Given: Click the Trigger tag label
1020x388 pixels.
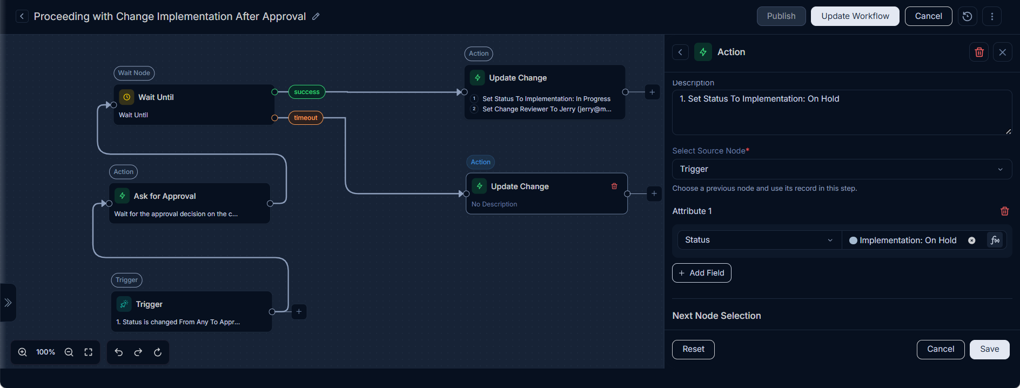Looking at the screenshot, I should coord(126,280).
